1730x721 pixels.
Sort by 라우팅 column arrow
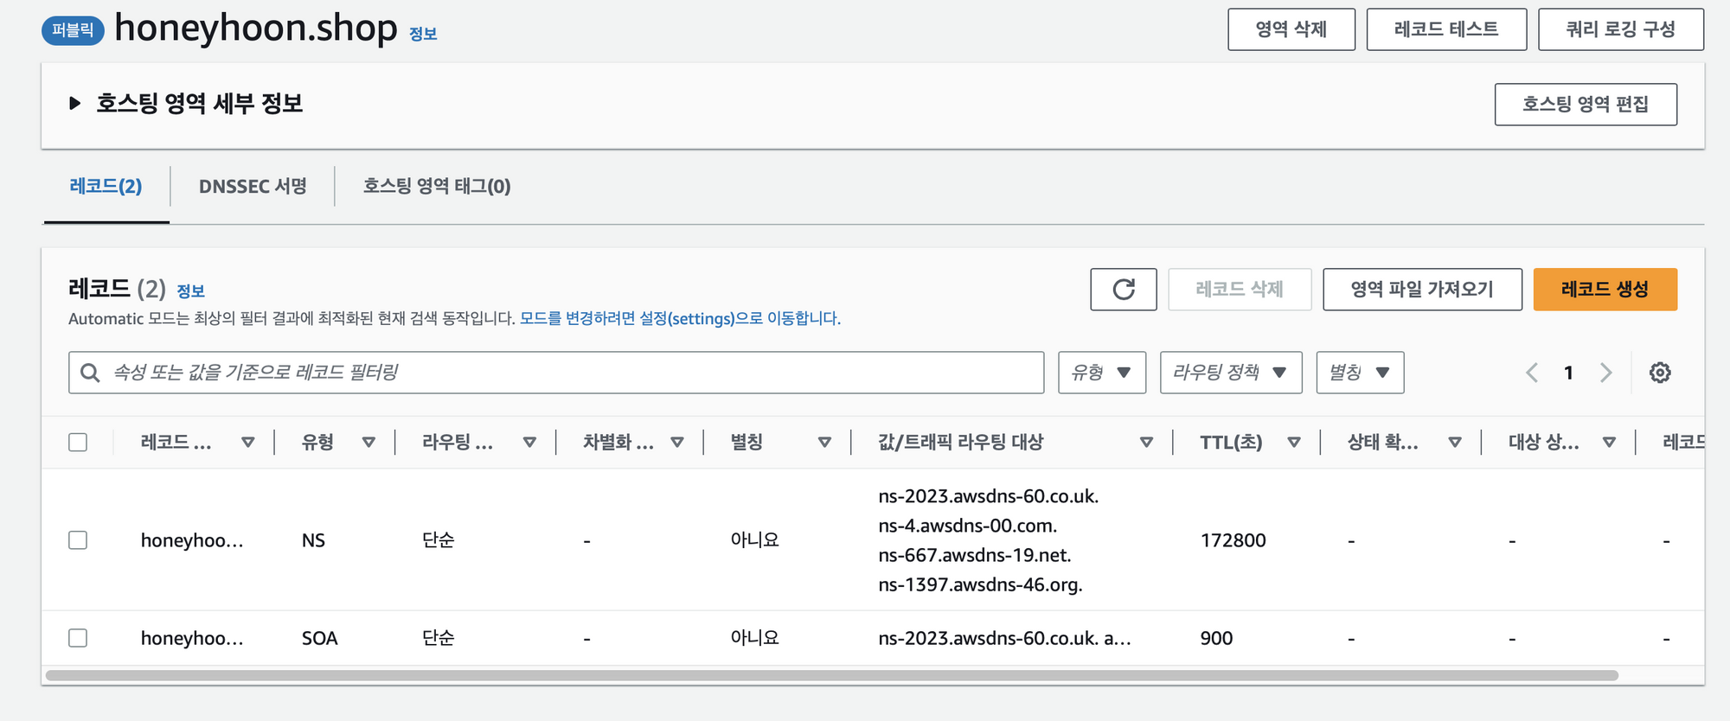click(x=529, y=443)
